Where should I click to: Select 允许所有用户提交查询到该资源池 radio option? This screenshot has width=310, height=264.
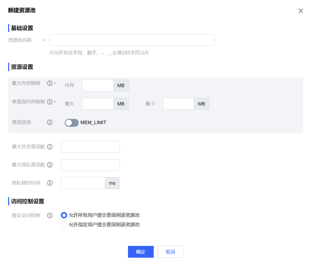64,215
